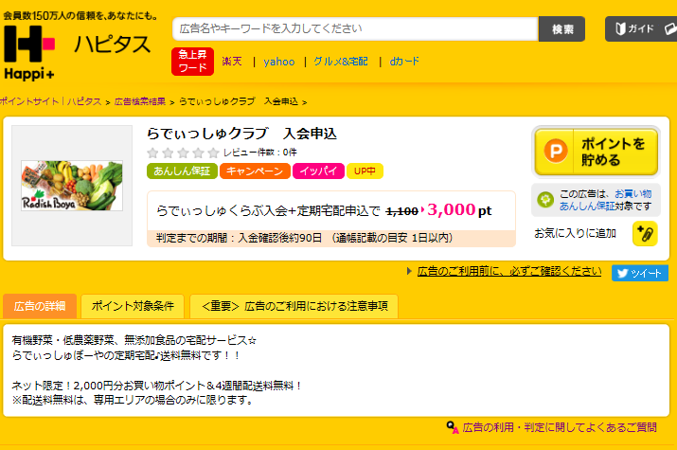Click the FAQ magnifier icon
Screen dimensions: 677x450
[453, 427]
